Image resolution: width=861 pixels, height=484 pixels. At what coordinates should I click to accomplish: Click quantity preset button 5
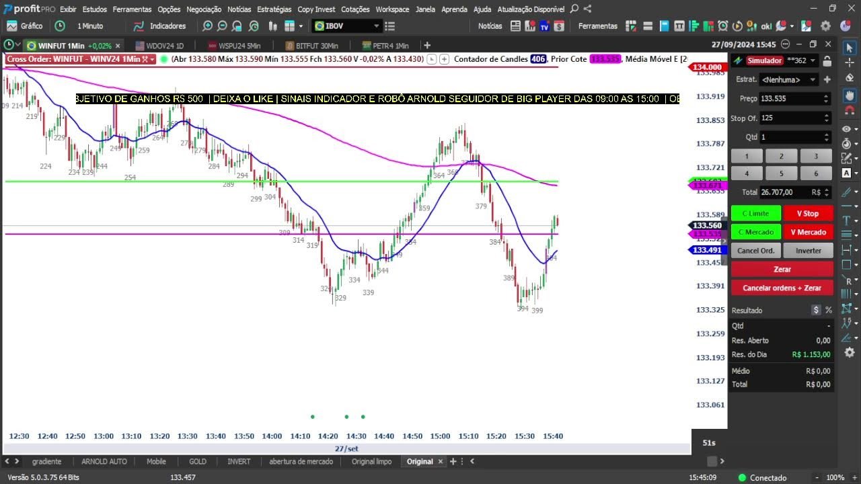coord(781,173)
